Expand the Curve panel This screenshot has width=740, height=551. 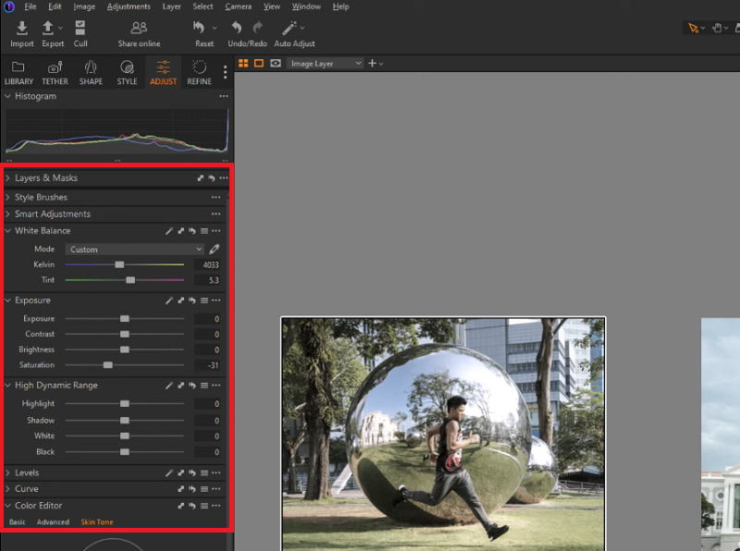point(7,489)
